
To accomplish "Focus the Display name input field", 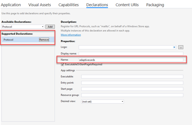I will (130, 54).
